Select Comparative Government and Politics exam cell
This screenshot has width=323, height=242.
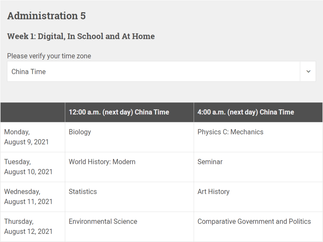click(x=254, y=222)
